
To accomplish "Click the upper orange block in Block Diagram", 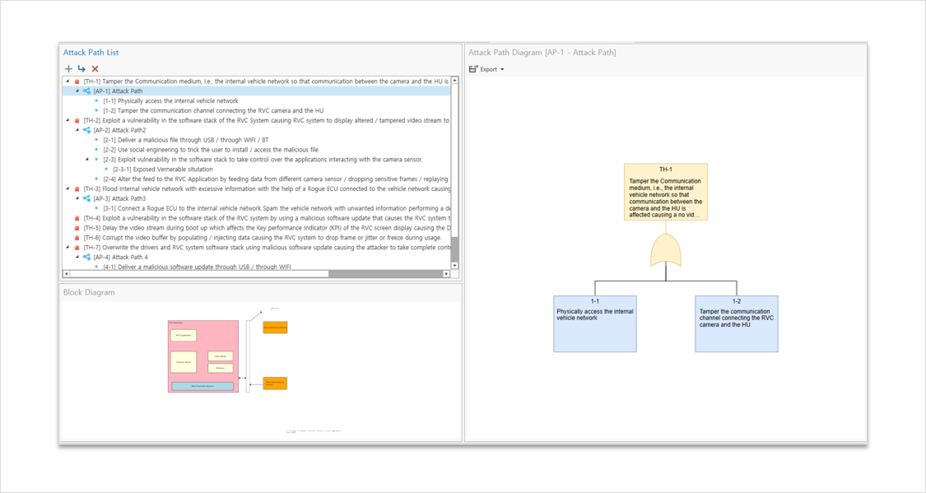I will click(x=275, y=327).
